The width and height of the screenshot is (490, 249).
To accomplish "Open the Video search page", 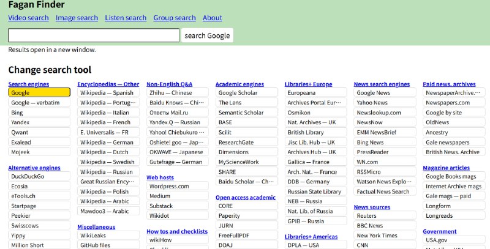I will [28, 18].
